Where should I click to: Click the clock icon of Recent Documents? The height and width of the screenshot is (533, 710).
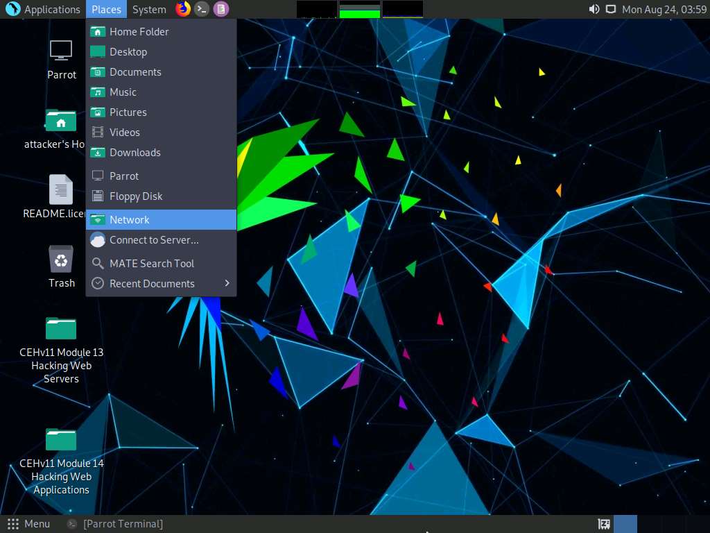point(97,283)
